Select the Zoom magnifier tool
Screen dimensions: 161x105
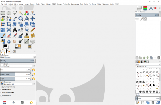[x=21, y=19]
